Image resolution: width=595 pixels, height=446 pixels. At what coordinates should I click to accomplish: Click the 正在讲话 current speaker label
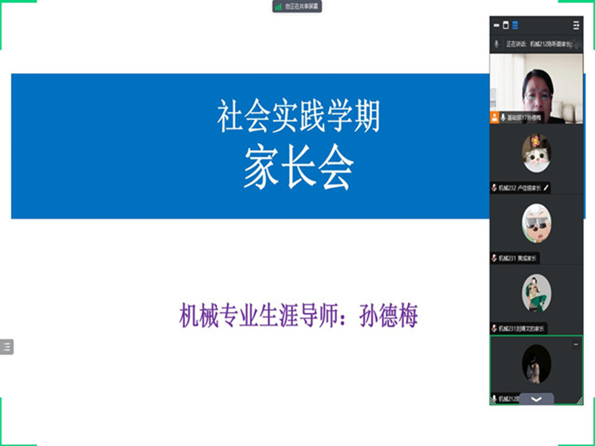pos(516,43)
